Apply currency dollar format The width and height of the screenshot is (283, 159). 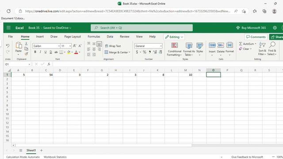pyautogui.click(x=137, y=52)
